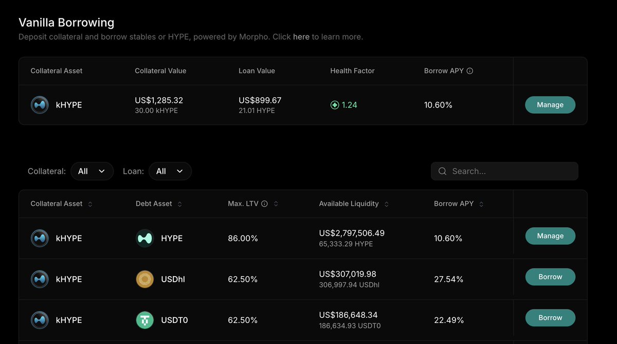This screenshot has height=344, width=617.
Task: Click '65,333.29 HYPE' liquidity amount
Action: click(346, 244)
